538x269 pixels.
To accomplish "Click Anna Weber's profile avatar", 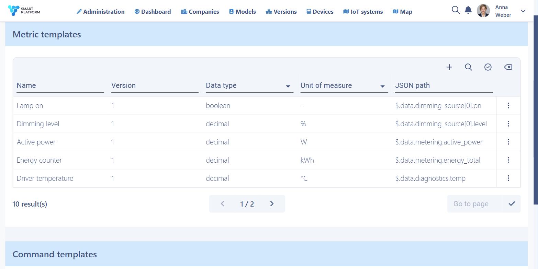I will [x=483, y=11].
